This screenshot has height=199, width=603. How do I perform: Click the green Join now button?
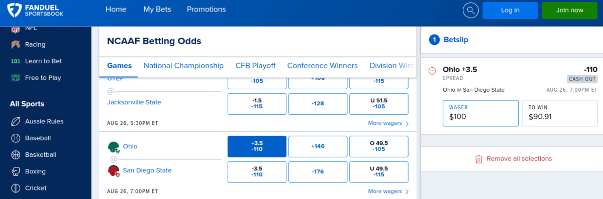570,10
